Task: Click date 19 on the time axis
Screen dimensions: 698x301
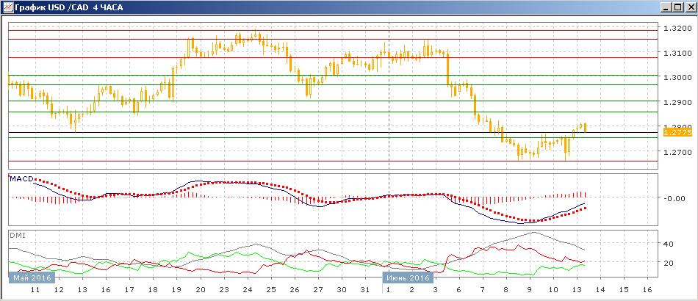Action: 177,289
